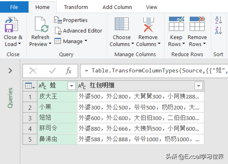The image size is (228, 164).
Task: Click the fx function icon
Action: pyautogui.click(x=68, y=71)
